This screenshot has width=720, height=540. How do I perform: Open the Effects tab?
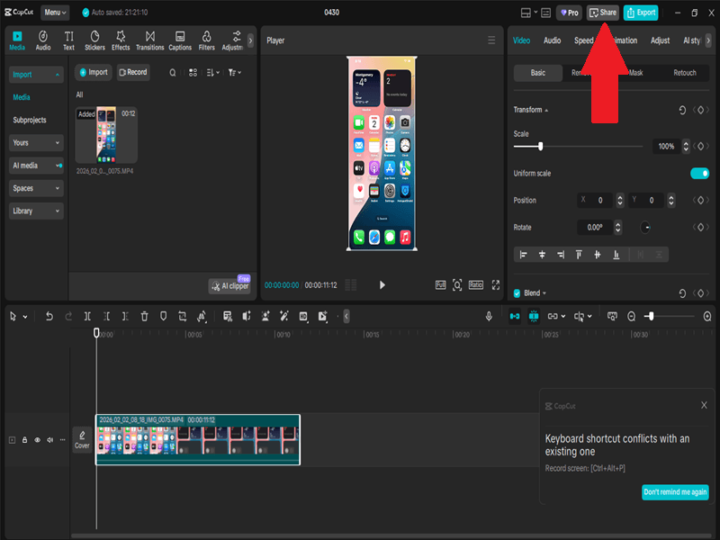tap(121, 40)
